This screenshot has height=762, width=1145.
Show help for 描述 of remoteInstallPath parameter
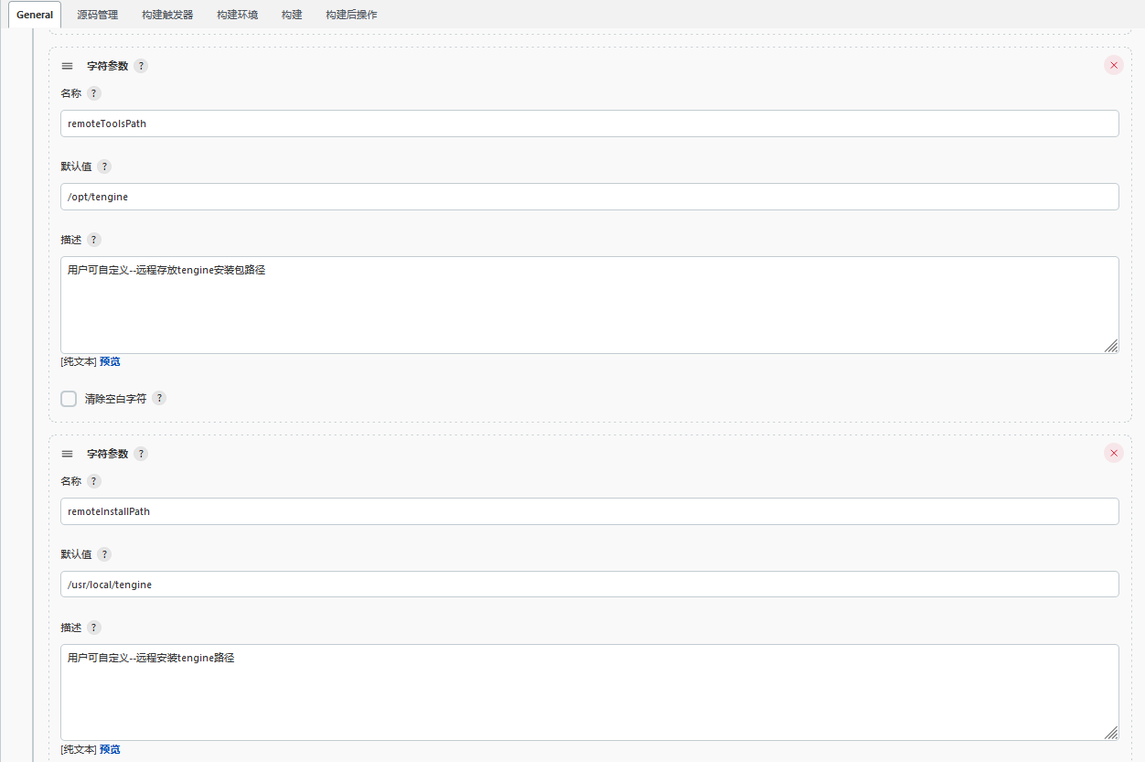pyautogui.click(x=94, y=628)
